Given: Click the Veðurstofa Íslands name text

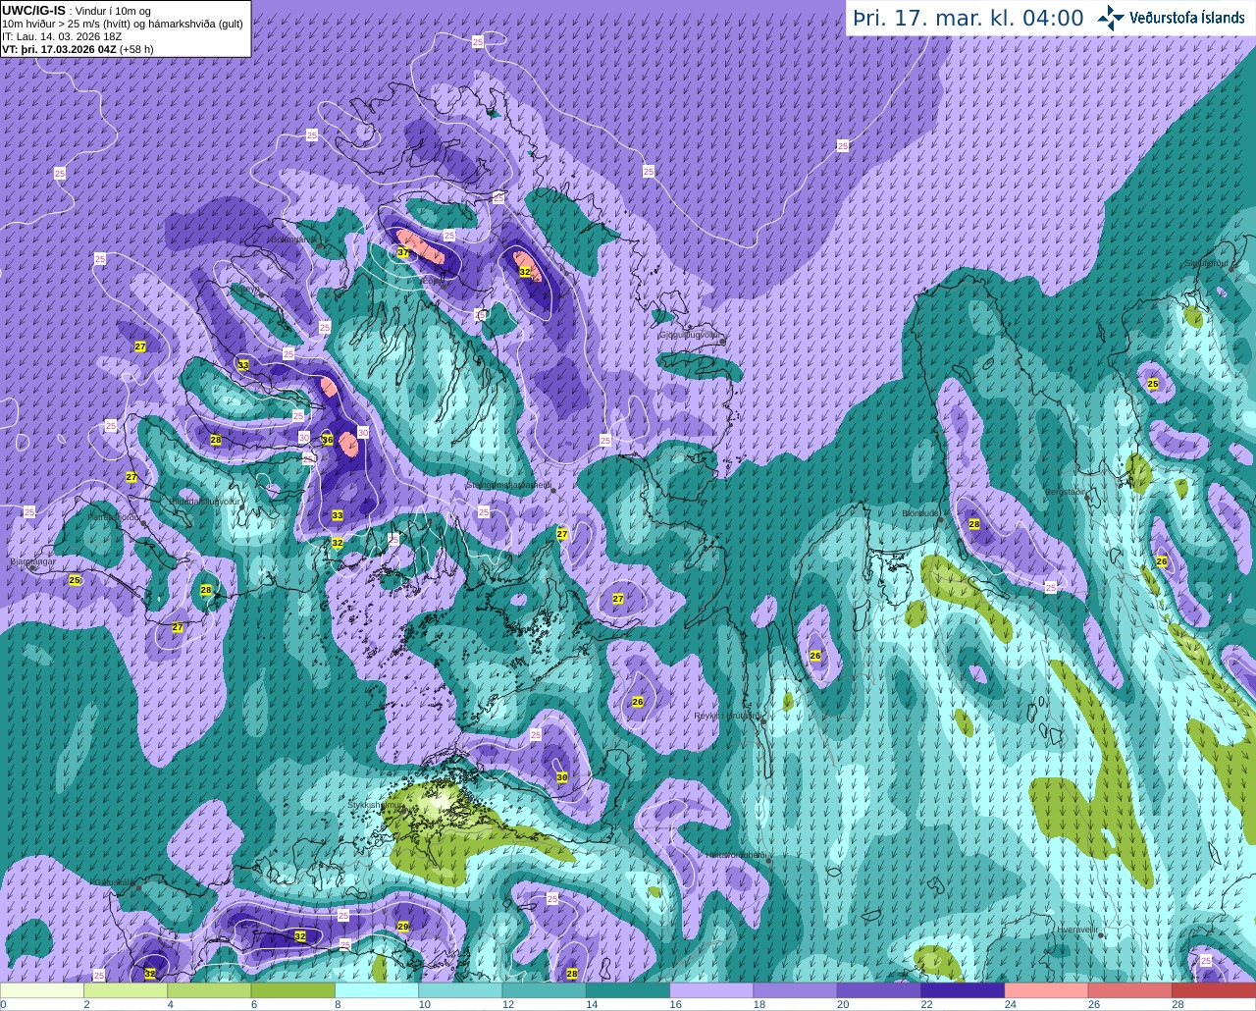Looking at the screenshot, I should point(1186,18).
